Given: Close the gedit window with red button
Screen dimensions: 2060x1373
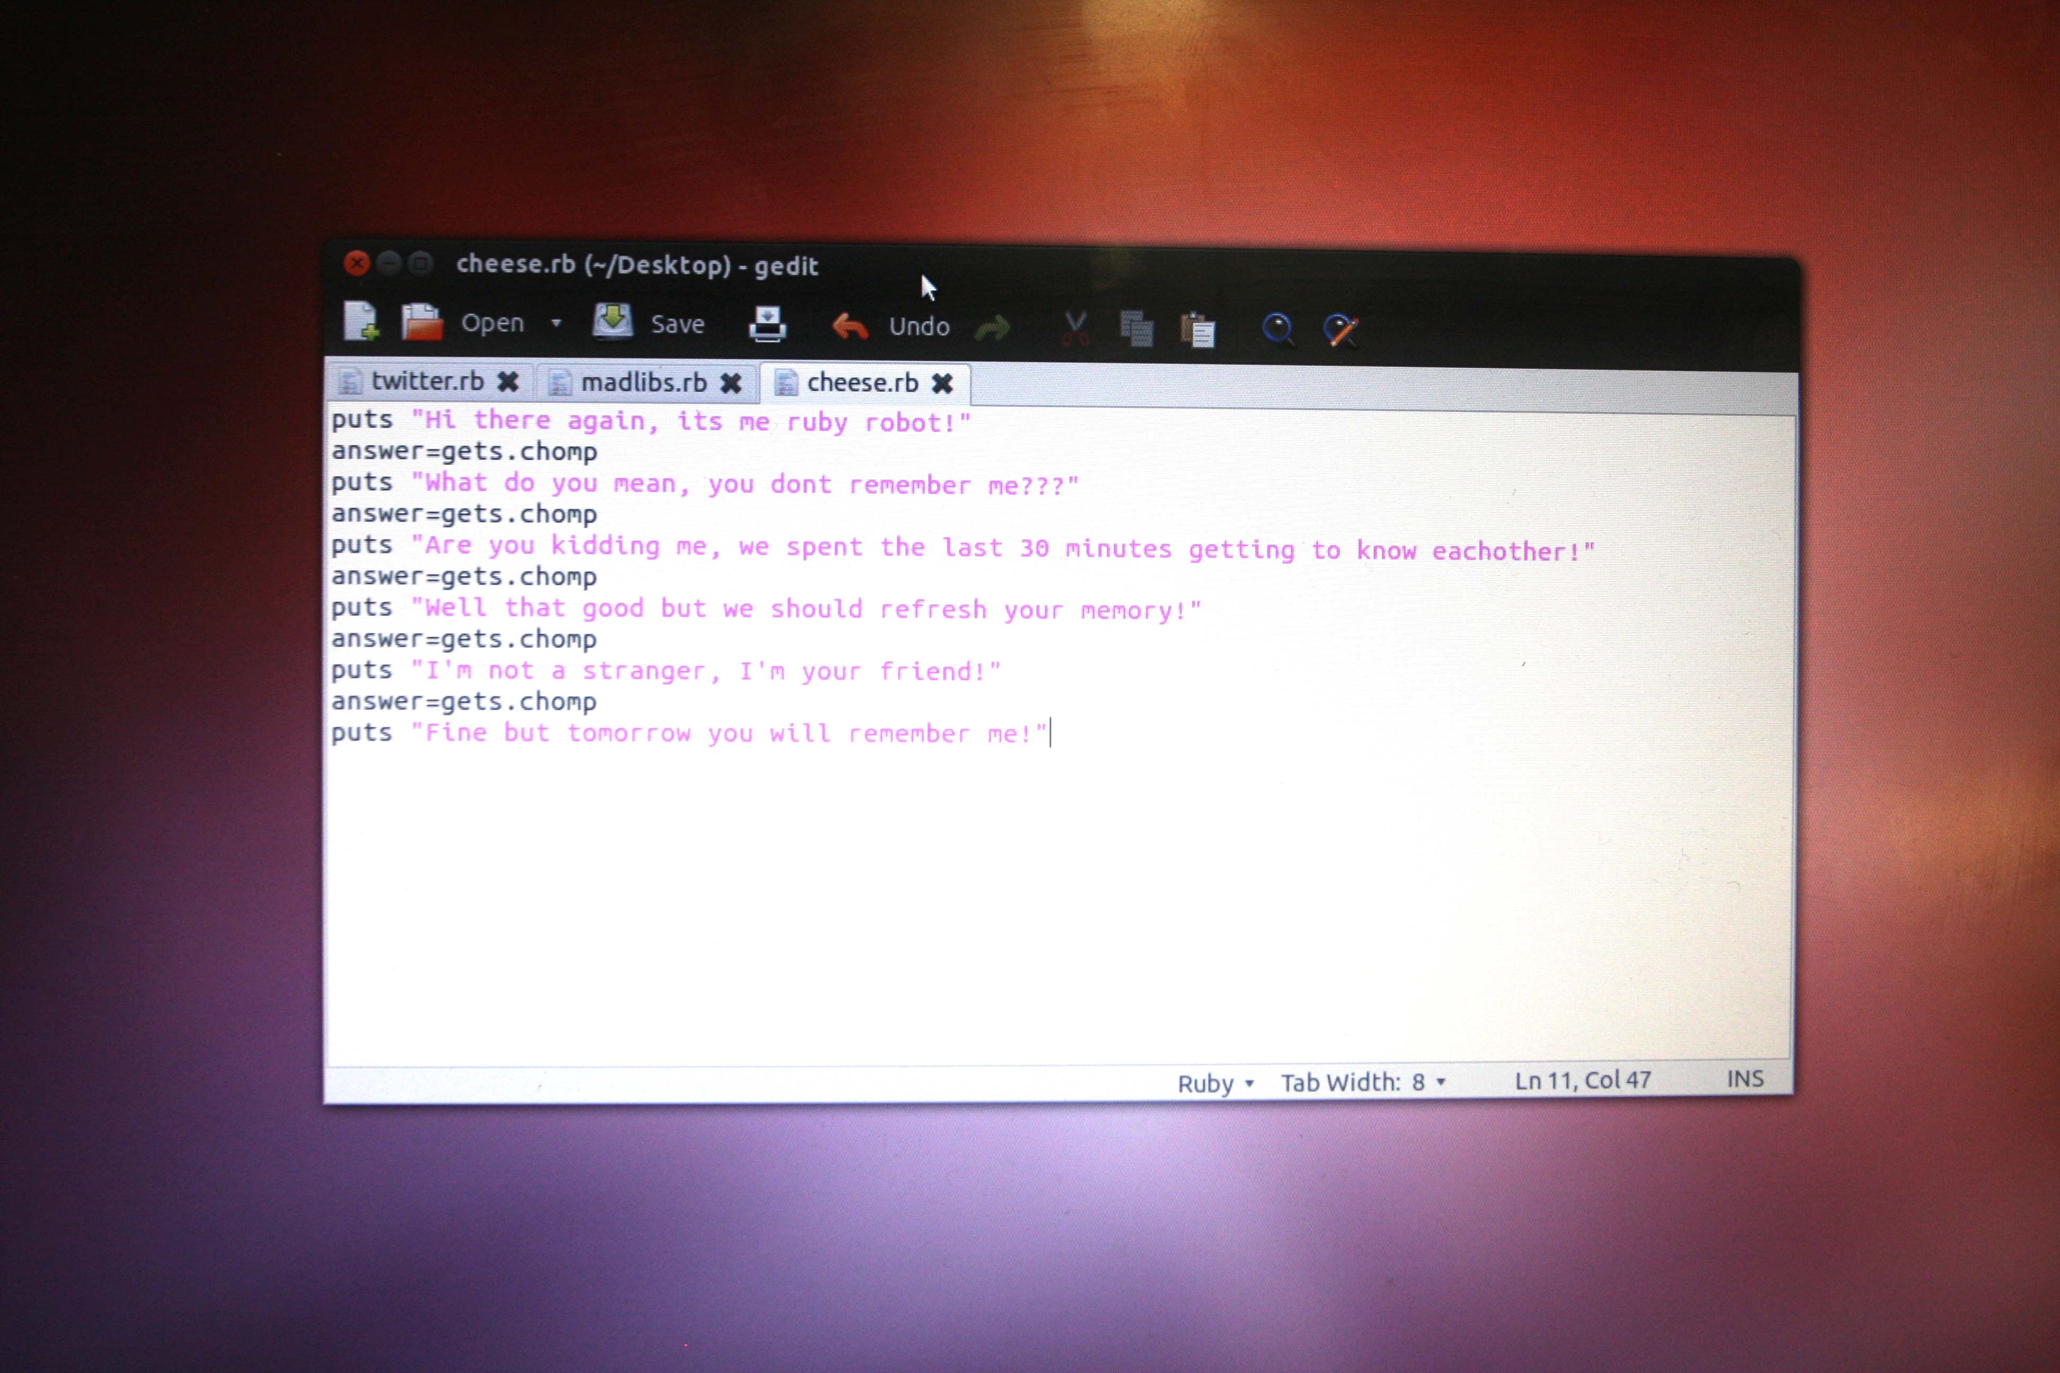Looking at the screenshot, I should coord(357,263).
